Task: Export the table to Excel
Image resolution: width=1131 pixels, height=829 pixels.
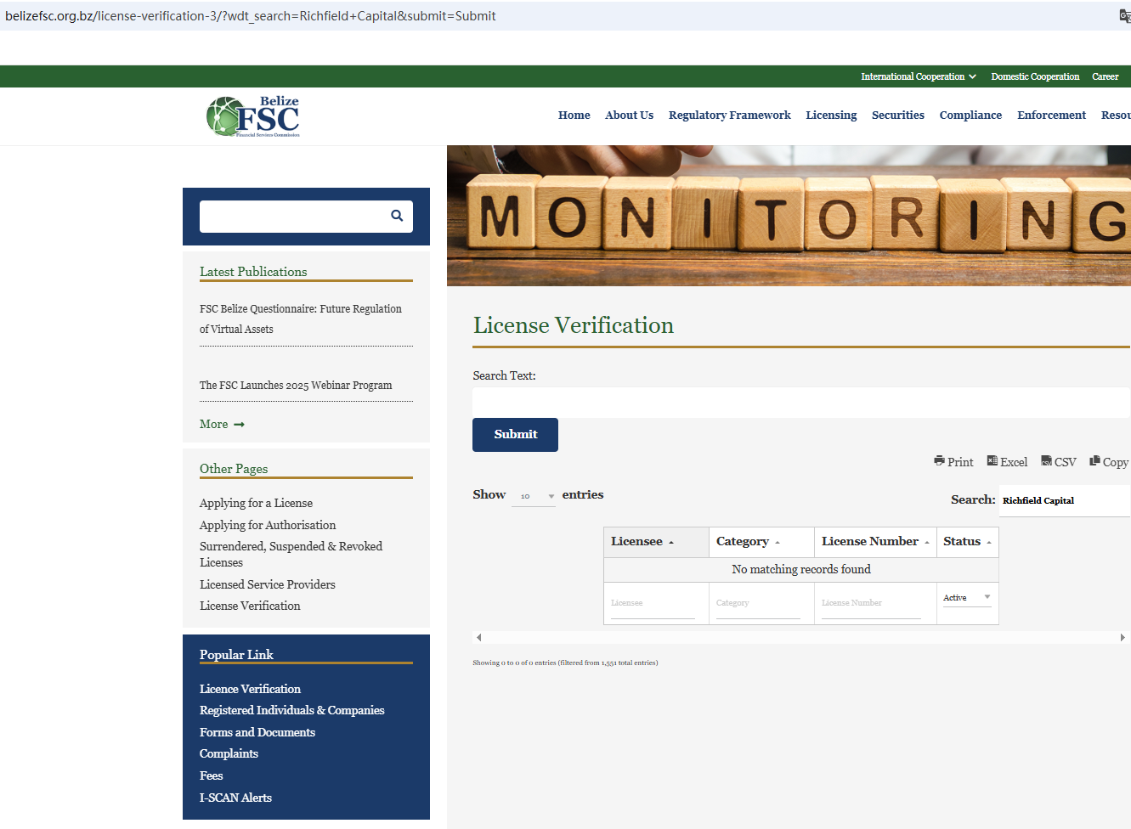Action: click(1007, 462)
